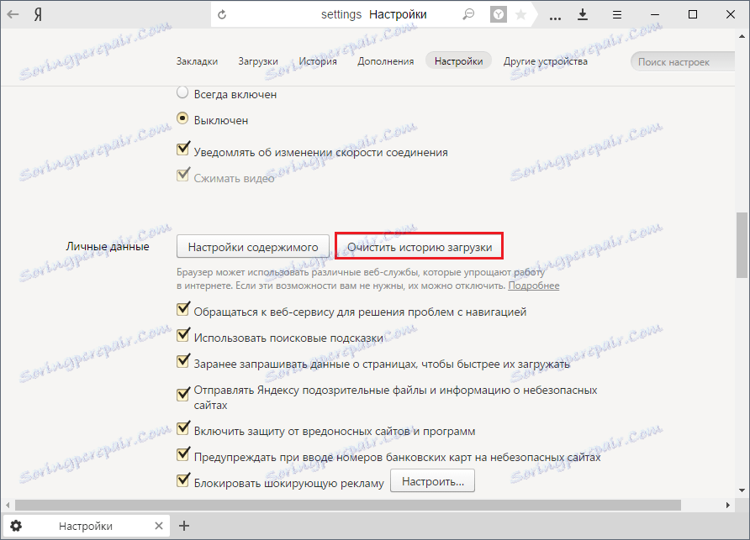Open the browser menu hamburger icon

(616, 14)
